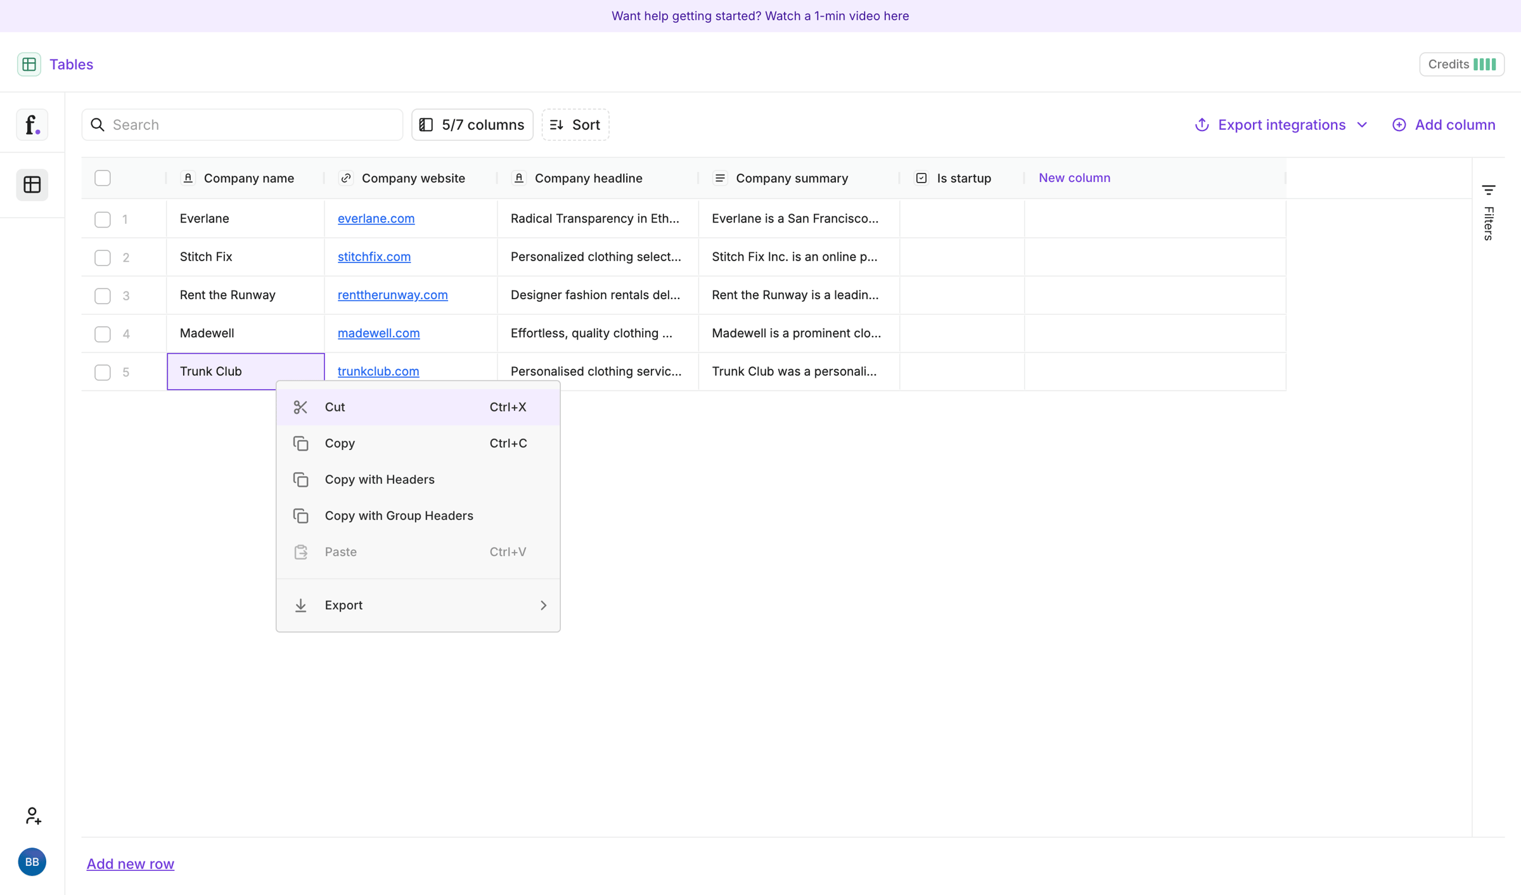Click 'Radical Transparency in Eth...' headline cell

click(598, 219)
